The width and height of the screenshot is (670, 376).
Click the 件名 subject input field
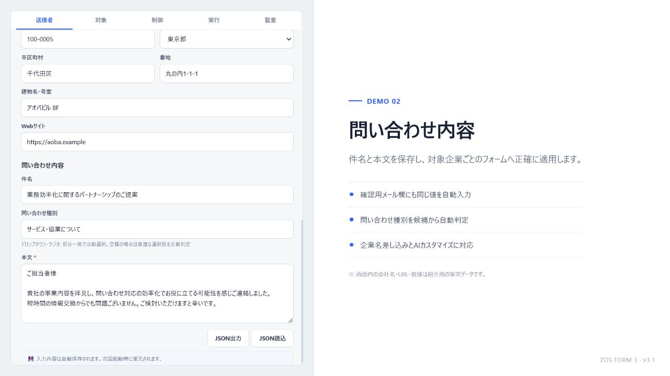click(x=158, y=195)
